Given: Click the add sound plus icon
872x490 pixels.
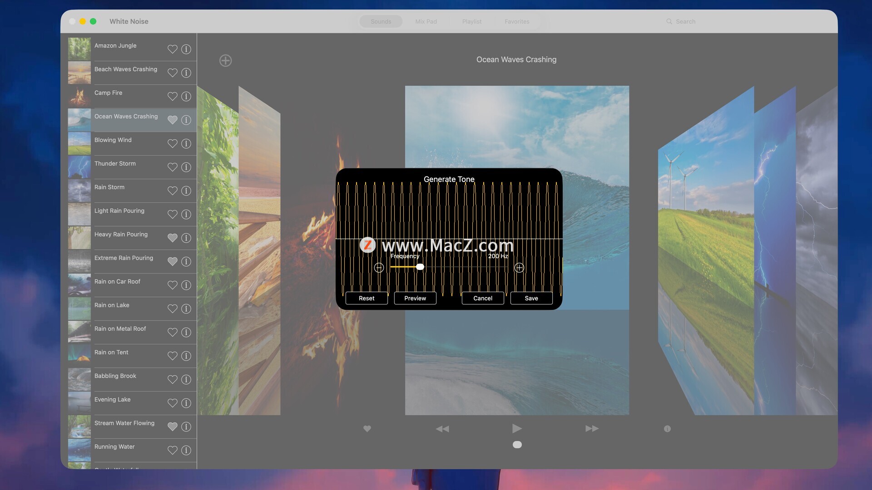Looking at the screenshot, I should pyautogui.click(x=225, y=60).
